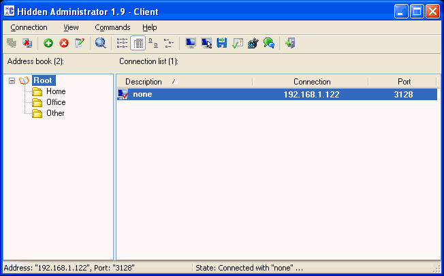Click the remote screen monitor icon
Viewport: 444px width, 276px height.
(191, 43)
